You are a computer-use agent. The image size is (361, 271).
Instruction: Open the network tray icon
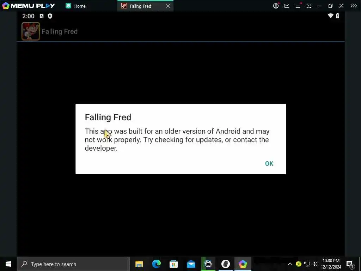[307, 264]
